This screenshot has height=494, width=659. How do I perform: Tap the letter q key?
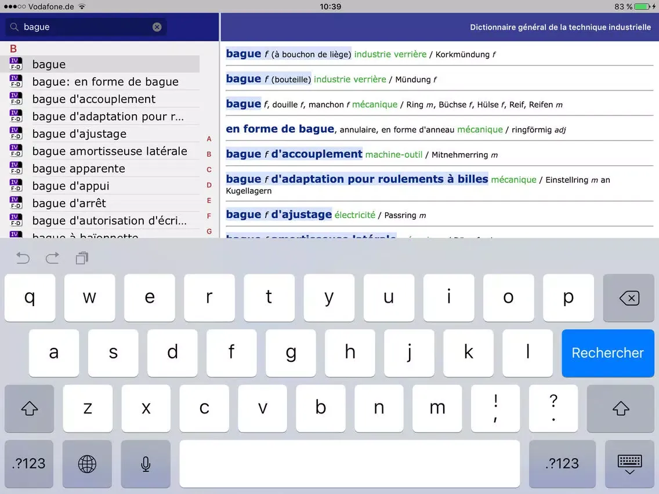[30, 298]
